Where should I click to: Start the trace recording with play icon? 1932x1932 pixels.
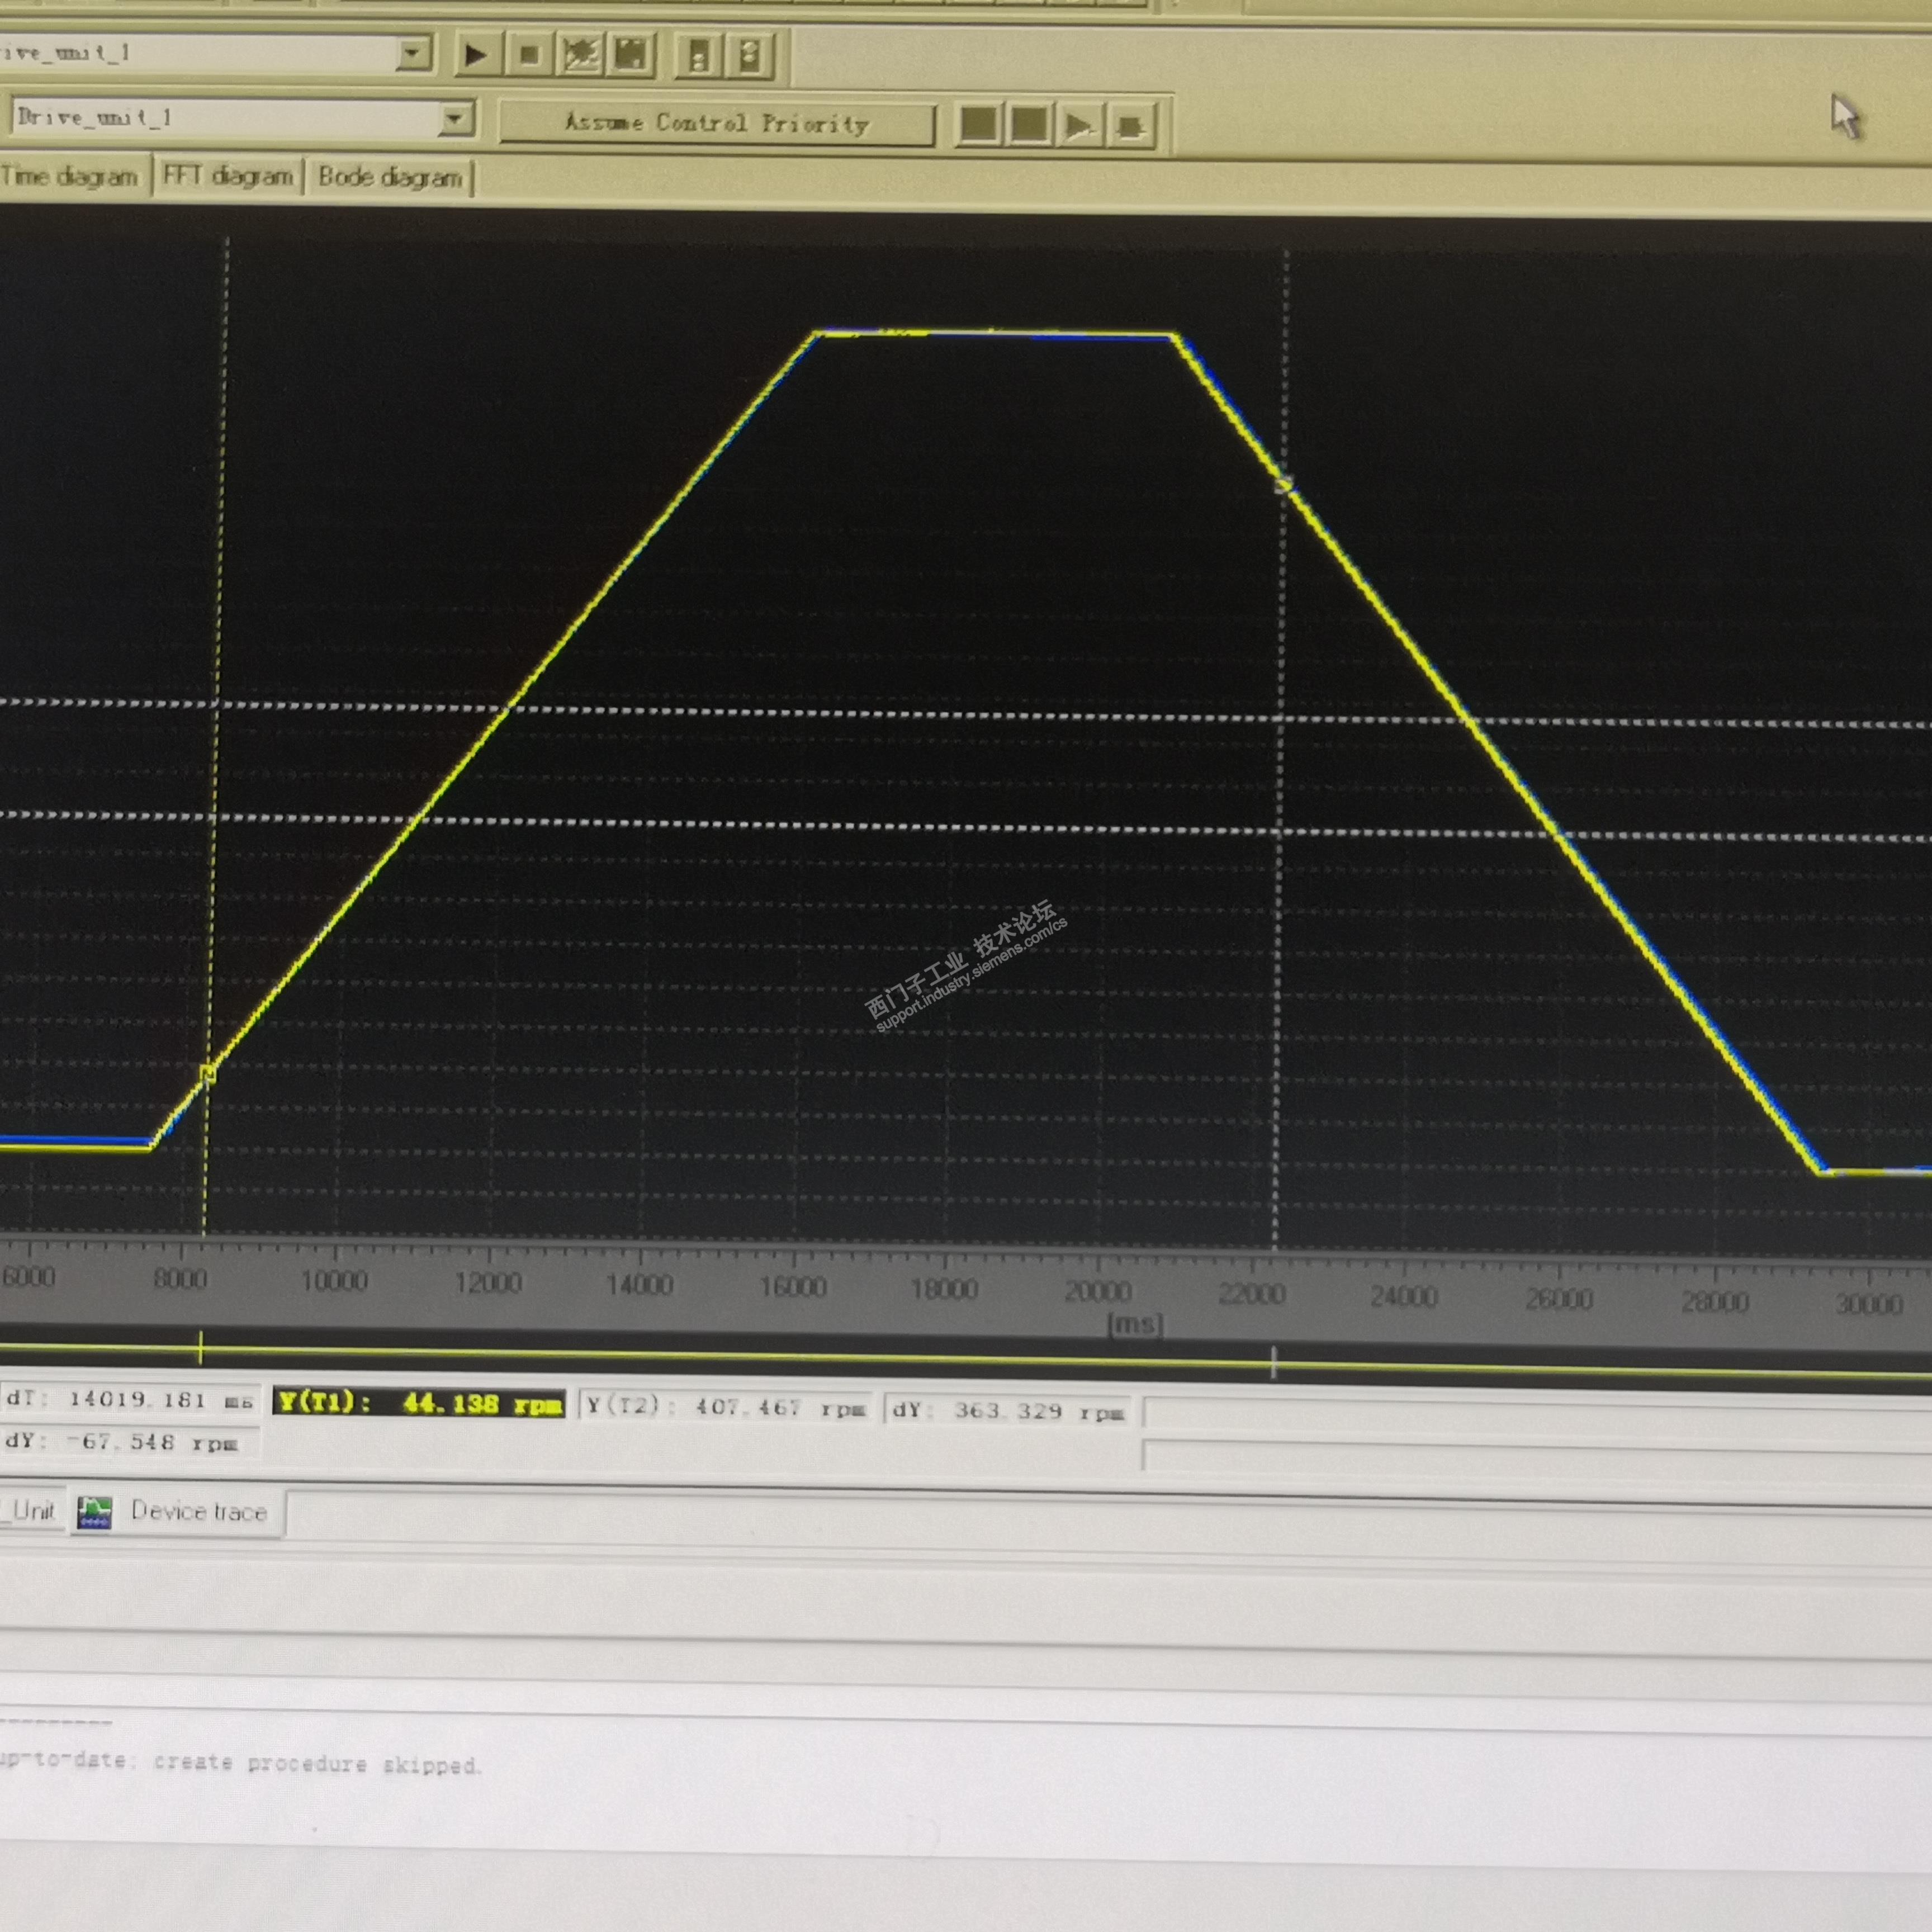pos(476,54)
